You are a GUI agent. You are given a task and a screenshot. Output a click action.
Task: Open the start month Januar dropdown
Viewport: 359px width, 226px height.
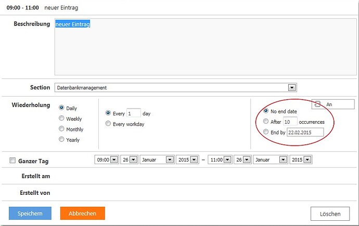point(157,159)
